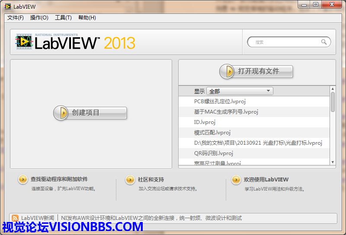Screen dimensions: 346x235
Task: Open the 操作(O) menu
Action: [x=39, y=18]
